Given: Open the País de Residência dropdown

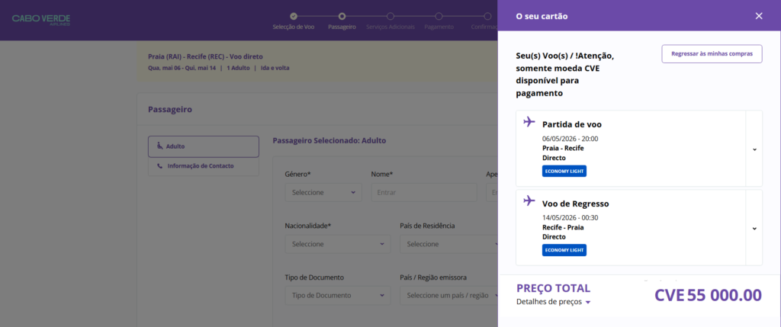Looking at the screenshot, I should pos(448,244).
